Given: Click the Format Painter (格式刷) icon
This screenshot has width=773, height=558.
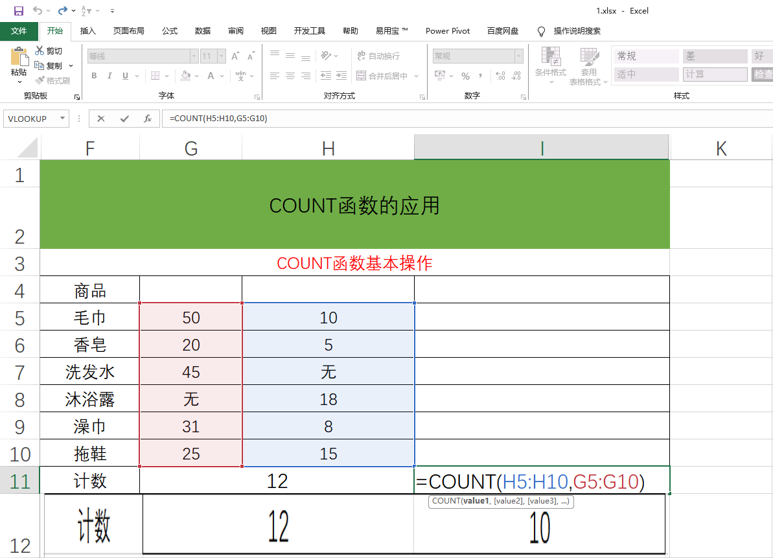Looking at the screenshot, I should [x=40, y=80].
